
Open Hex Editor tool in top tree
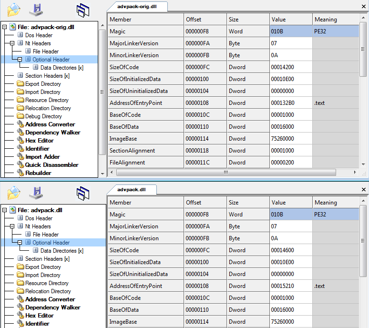point(39,141)
